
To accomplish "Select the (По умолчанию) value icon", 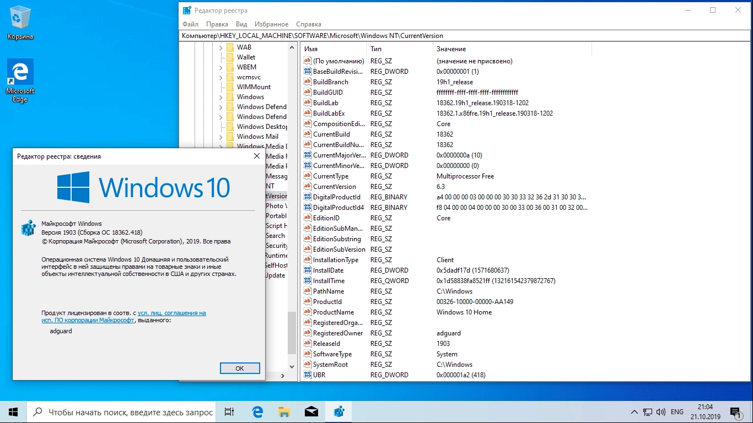I will pyautogui.click(x=308, y=61).
